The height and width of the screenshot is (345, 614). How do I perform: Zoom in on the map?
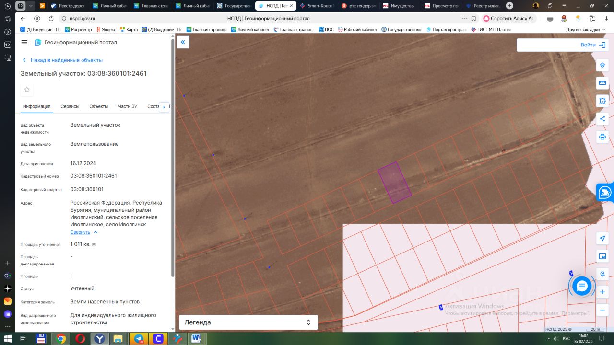(x=602, y=292)
